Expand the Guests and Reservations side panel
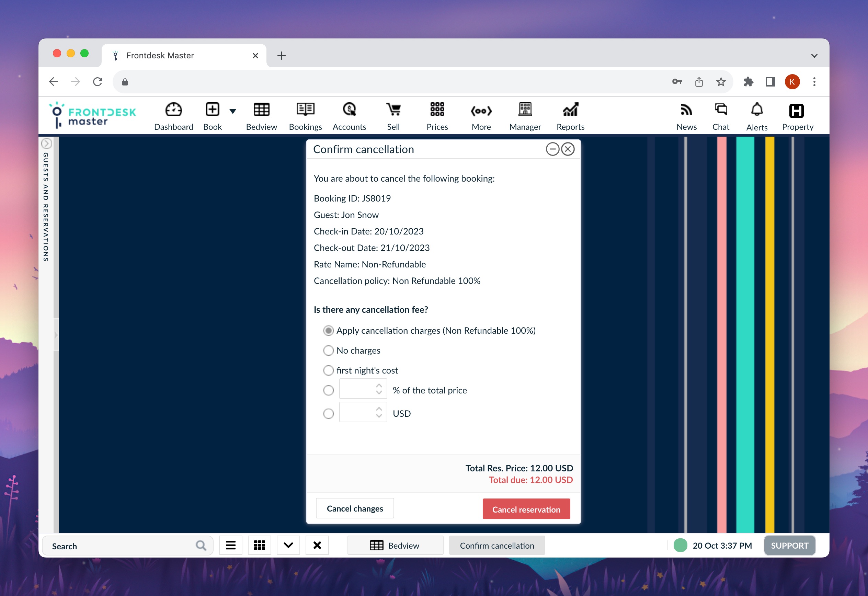Image resolution: width=868 pixels, height=596 pixels. point(46,144)
